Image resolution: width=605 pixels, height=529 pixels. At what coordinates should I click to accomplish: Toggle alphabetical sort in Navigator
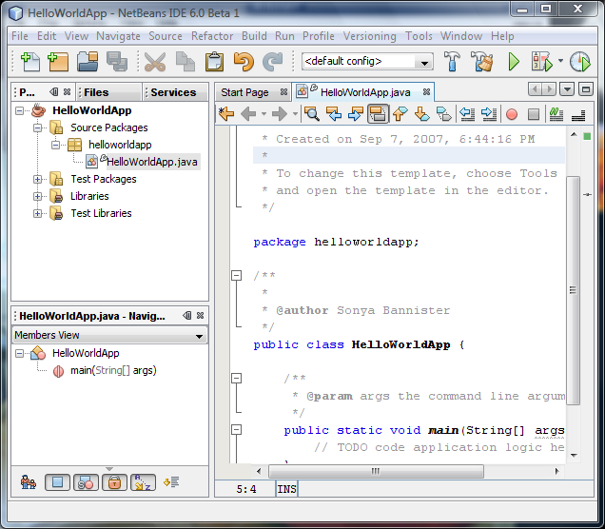tap(141, 482)
